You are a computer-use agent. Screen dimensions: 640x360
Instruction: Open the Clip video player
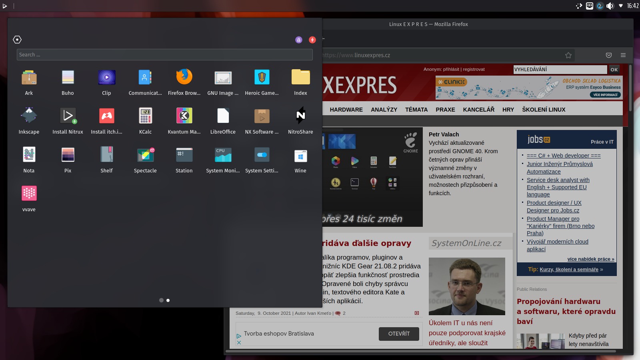click(x=106, y=82)
